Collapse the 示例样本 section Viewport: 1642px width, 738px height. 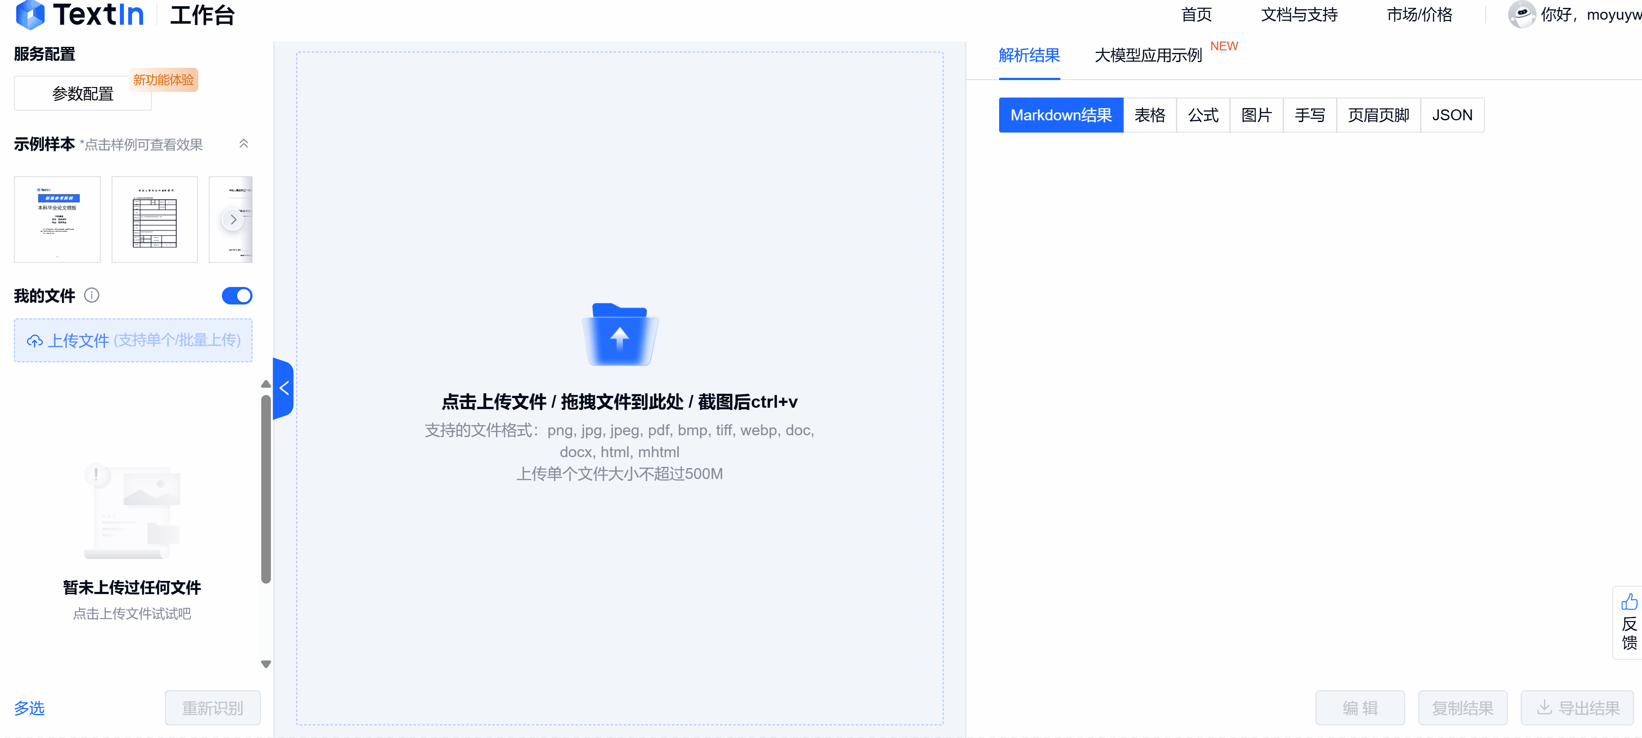[243, 144]
